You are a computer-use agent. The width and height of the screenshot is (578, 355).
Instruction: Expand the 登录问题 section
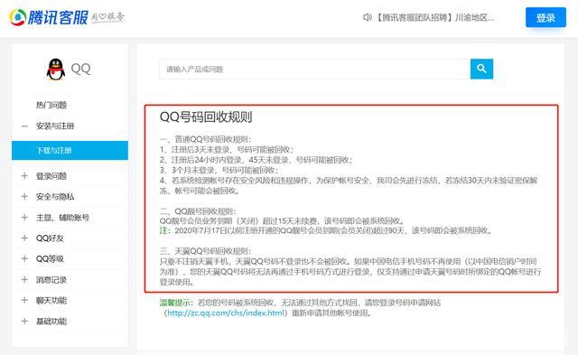[x=24, y=176]
